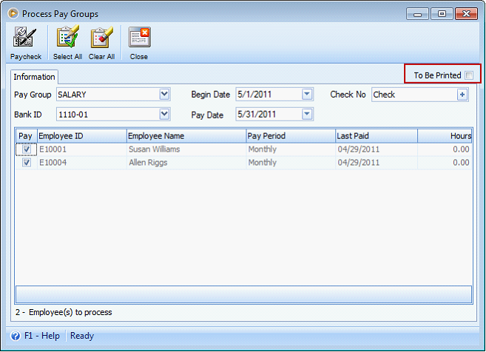Switch to the Information tab

pyautogui.click(x=34, y=77)
